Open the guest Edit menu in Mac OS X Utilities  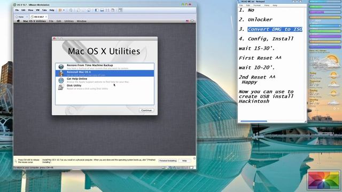(x=59, y=21)
